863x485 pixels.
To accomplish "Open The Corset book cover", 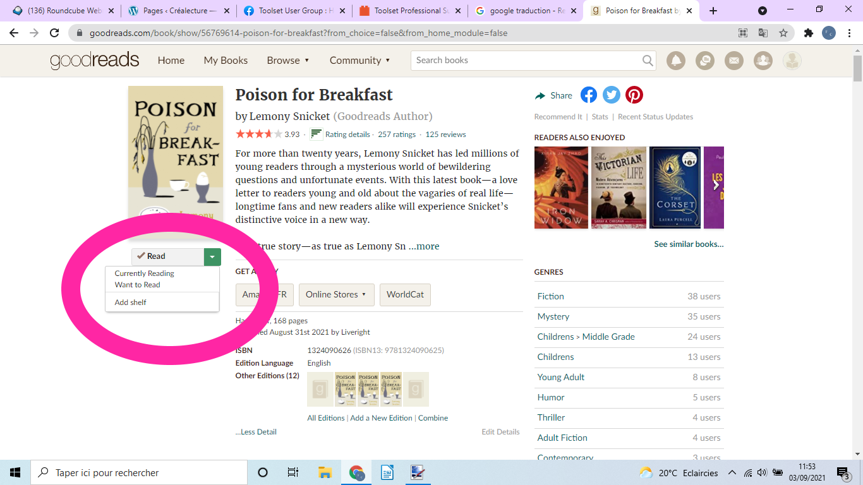I will 675,188.
